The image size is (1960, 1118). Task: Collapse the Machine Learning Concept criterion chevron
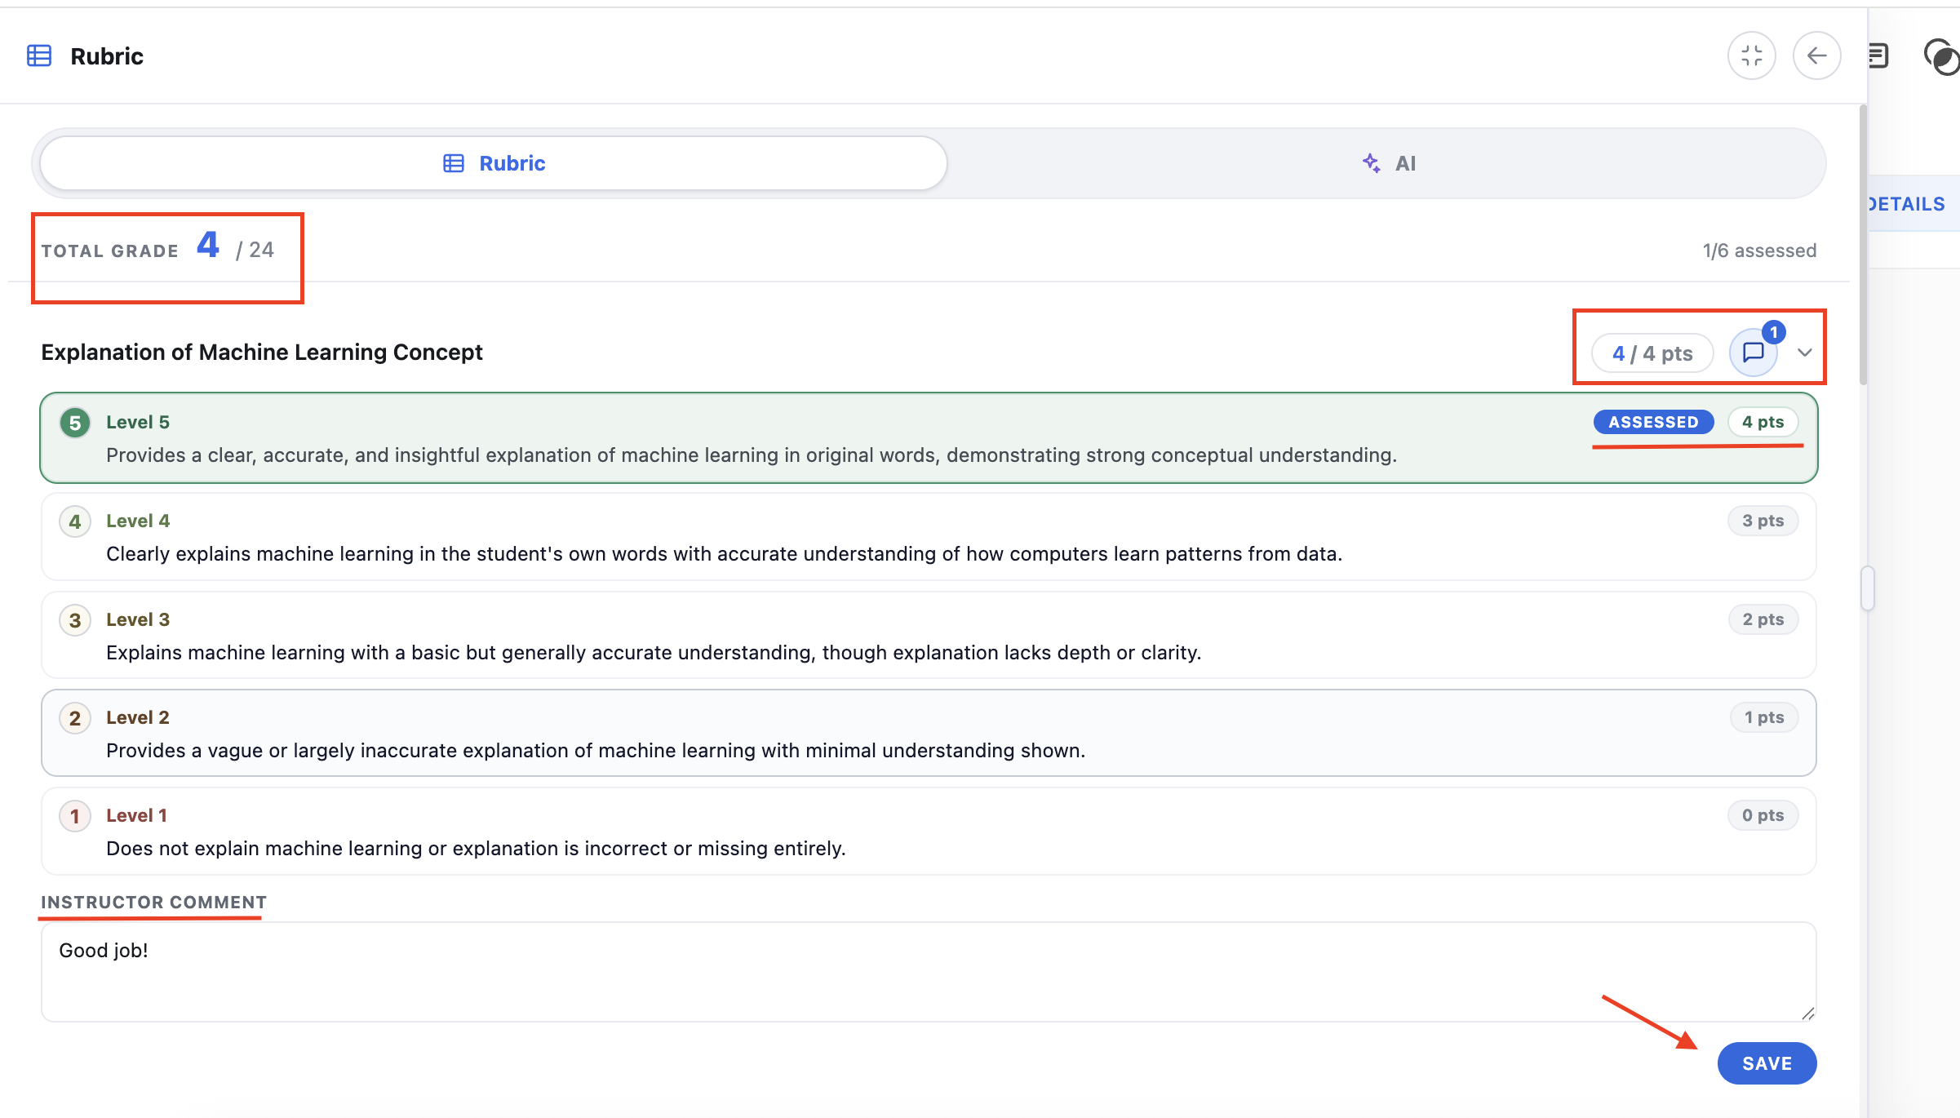(1805, 353)
